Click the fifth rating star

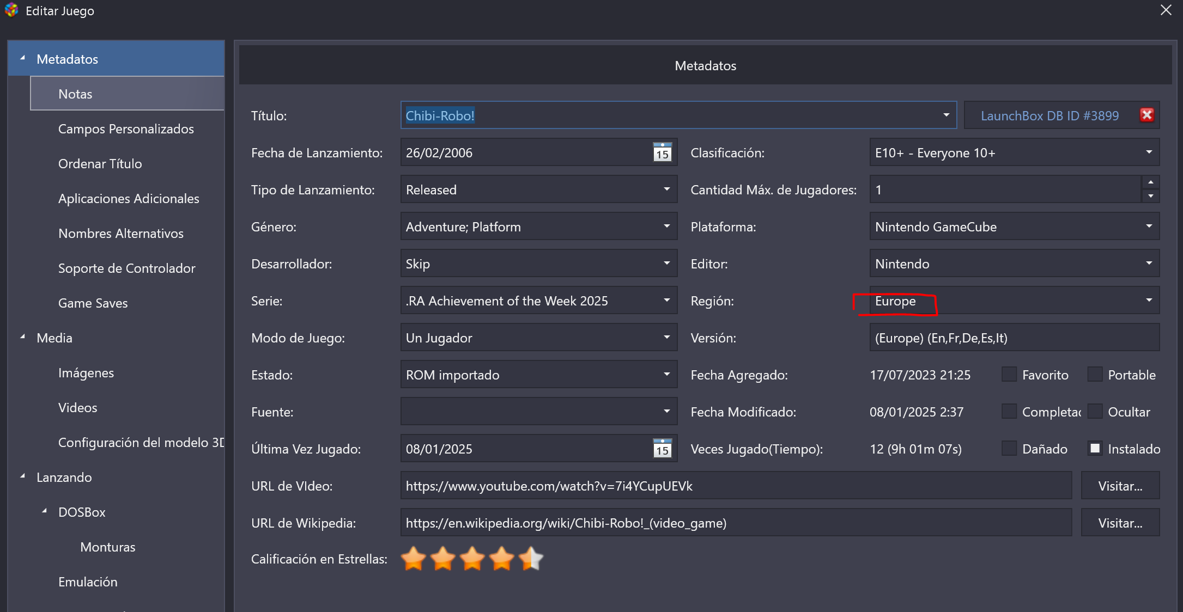531,559
